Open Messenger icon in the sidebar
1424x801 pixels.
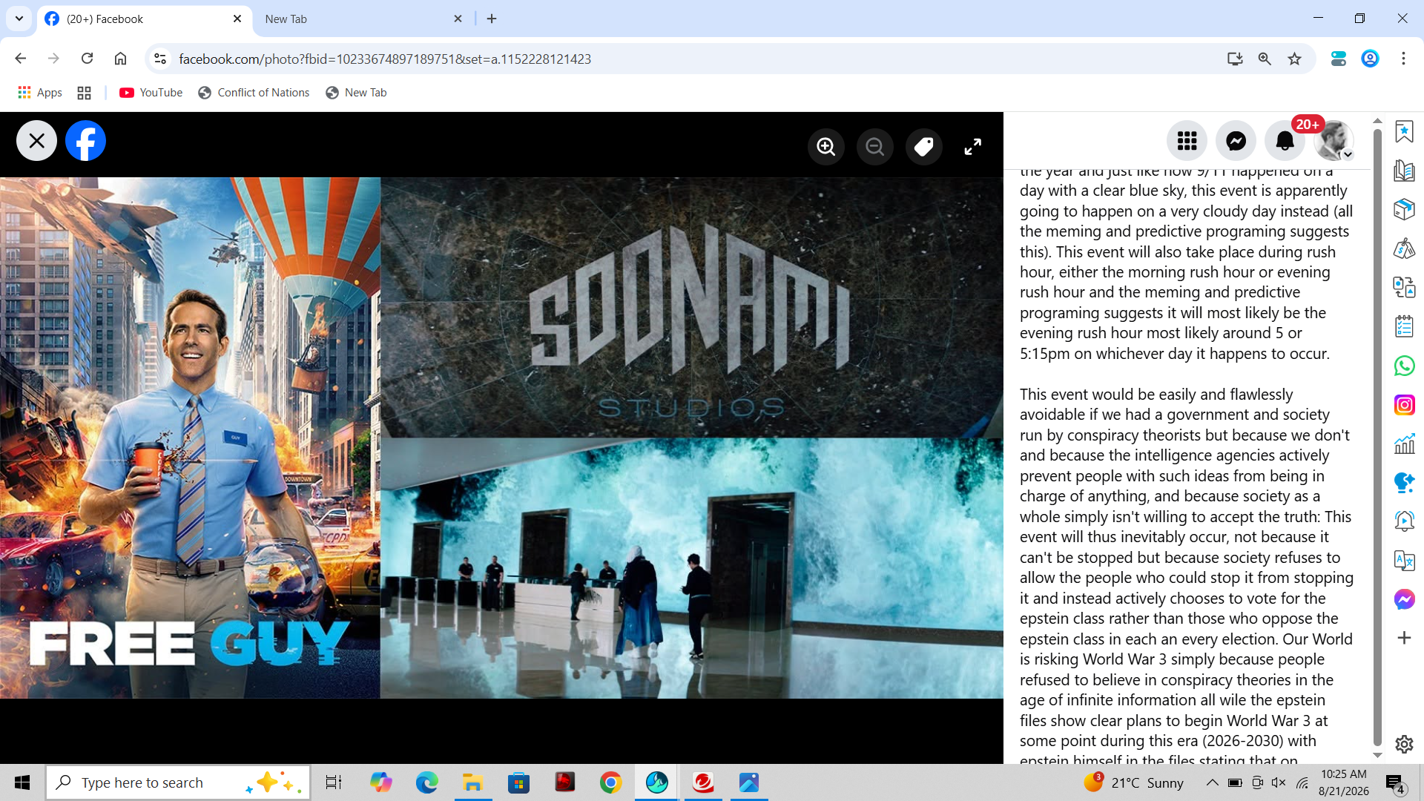pyautogui.click(x=1404, y=599)
